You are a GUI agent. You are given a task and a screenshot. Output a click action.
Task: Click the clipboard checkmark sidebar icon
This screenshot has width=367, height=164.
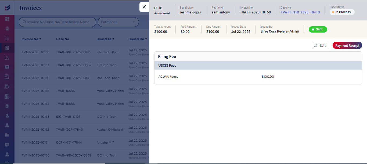pos(7,106)
